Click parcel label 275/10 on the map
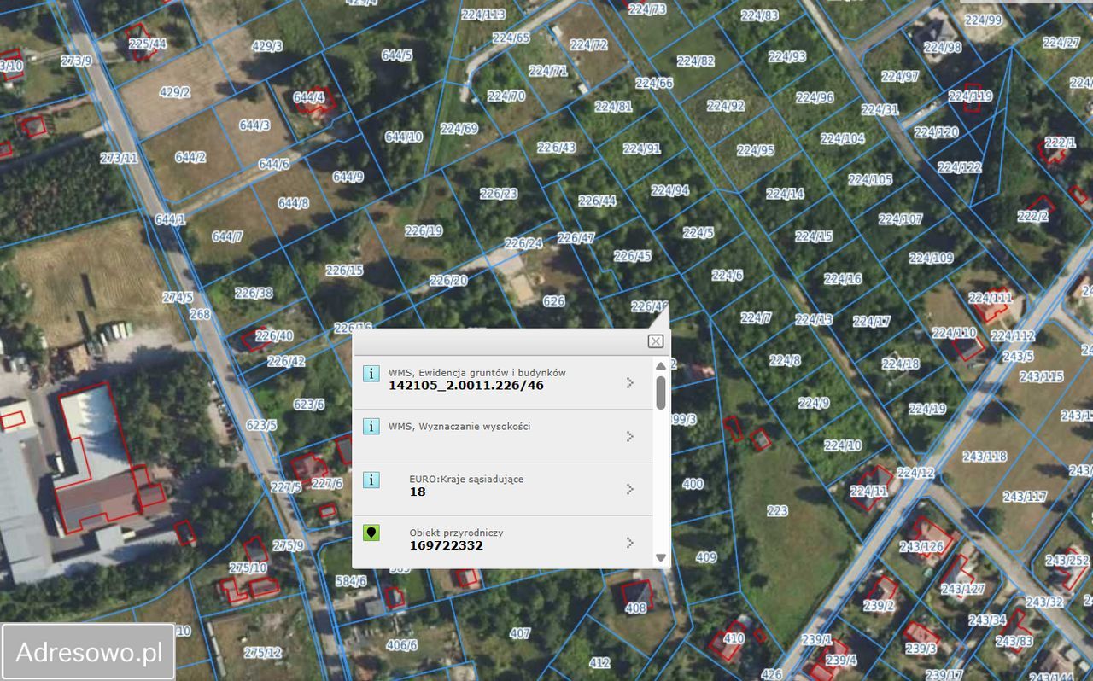The image size is (1093, 681). point(248,567)
